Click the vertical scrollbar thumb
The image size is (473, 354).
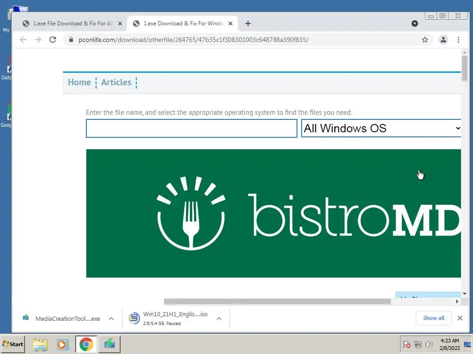tap(465, 68)
